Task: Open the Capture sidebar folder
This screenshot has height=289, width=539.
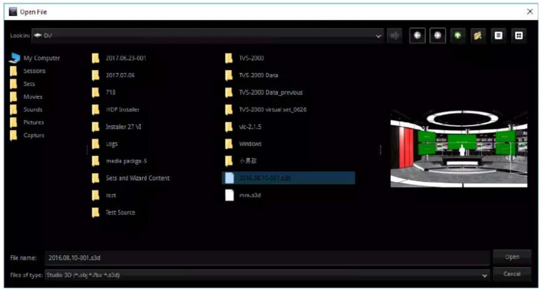Action: [x=27, y=135]
